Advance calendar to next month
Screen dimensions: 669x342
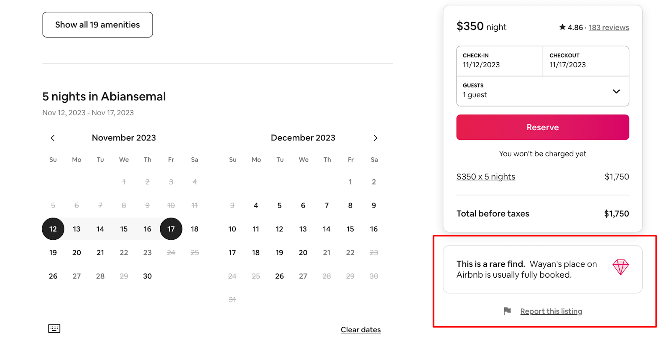[x=375, y=138]
